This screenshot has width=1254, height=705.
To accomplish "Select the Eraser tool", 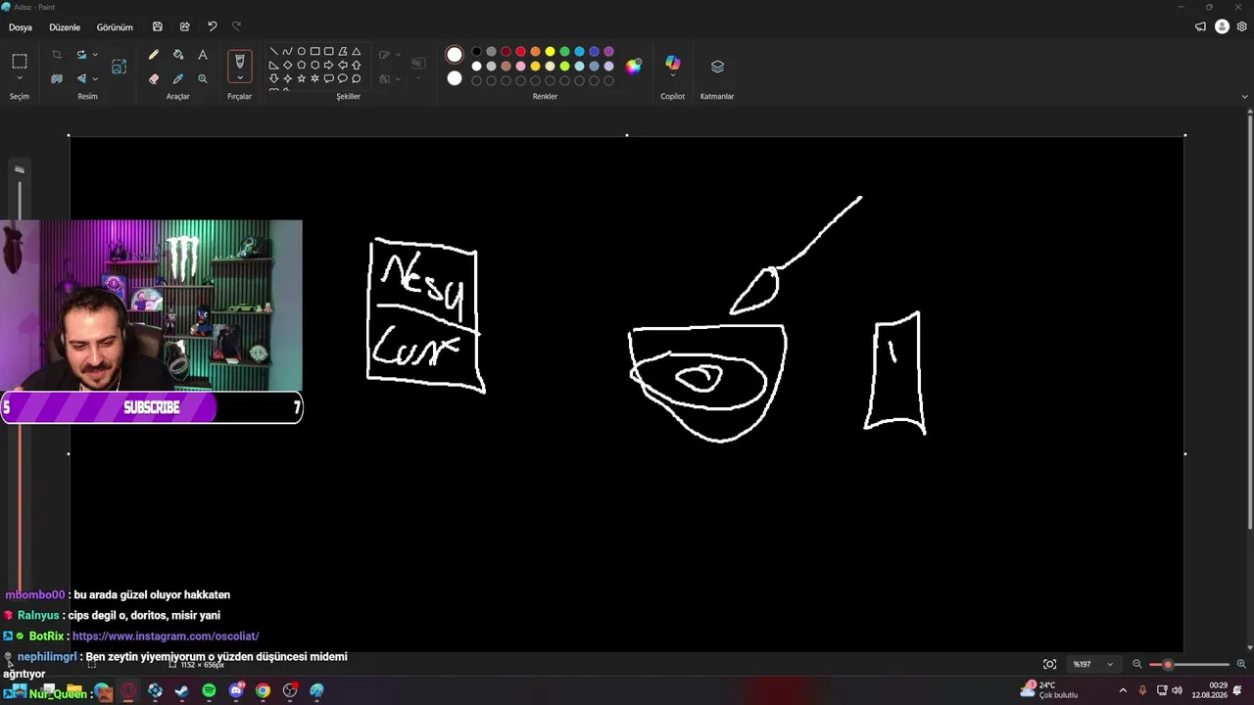I will click(154, 78).
